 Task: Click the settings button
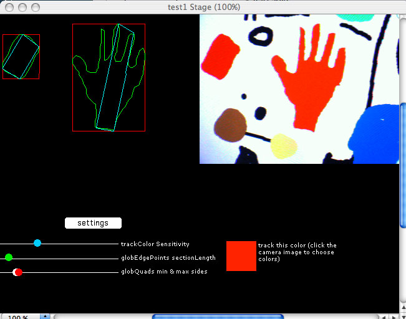[x=93, y=223]
